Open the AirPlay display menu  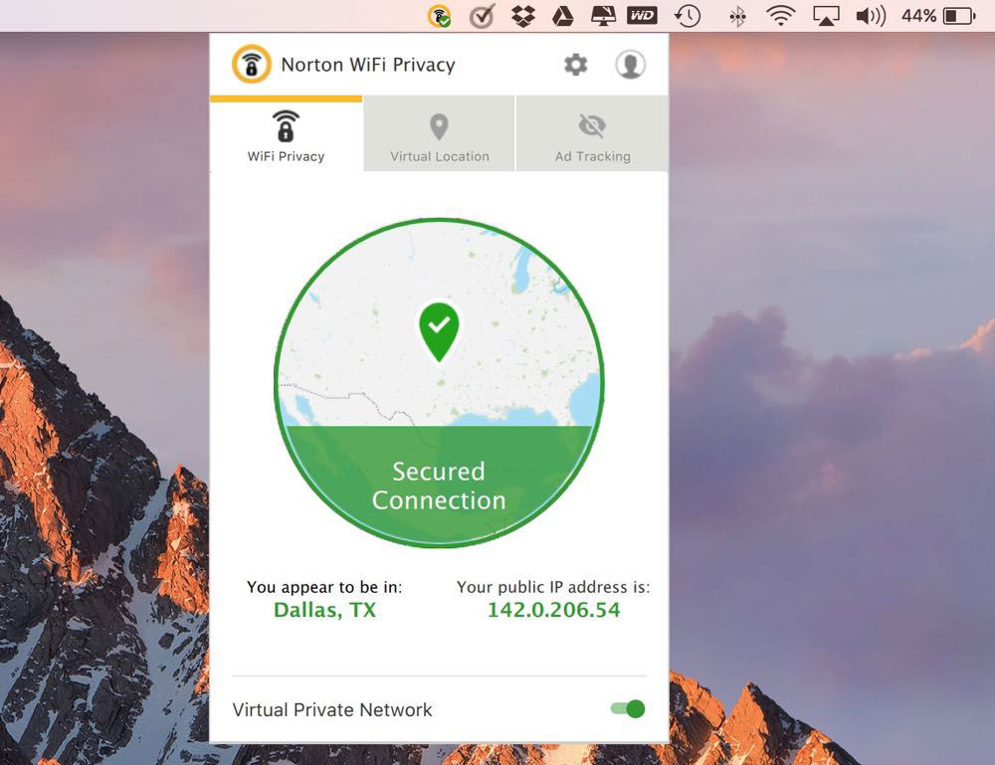[x=826, y=16]
